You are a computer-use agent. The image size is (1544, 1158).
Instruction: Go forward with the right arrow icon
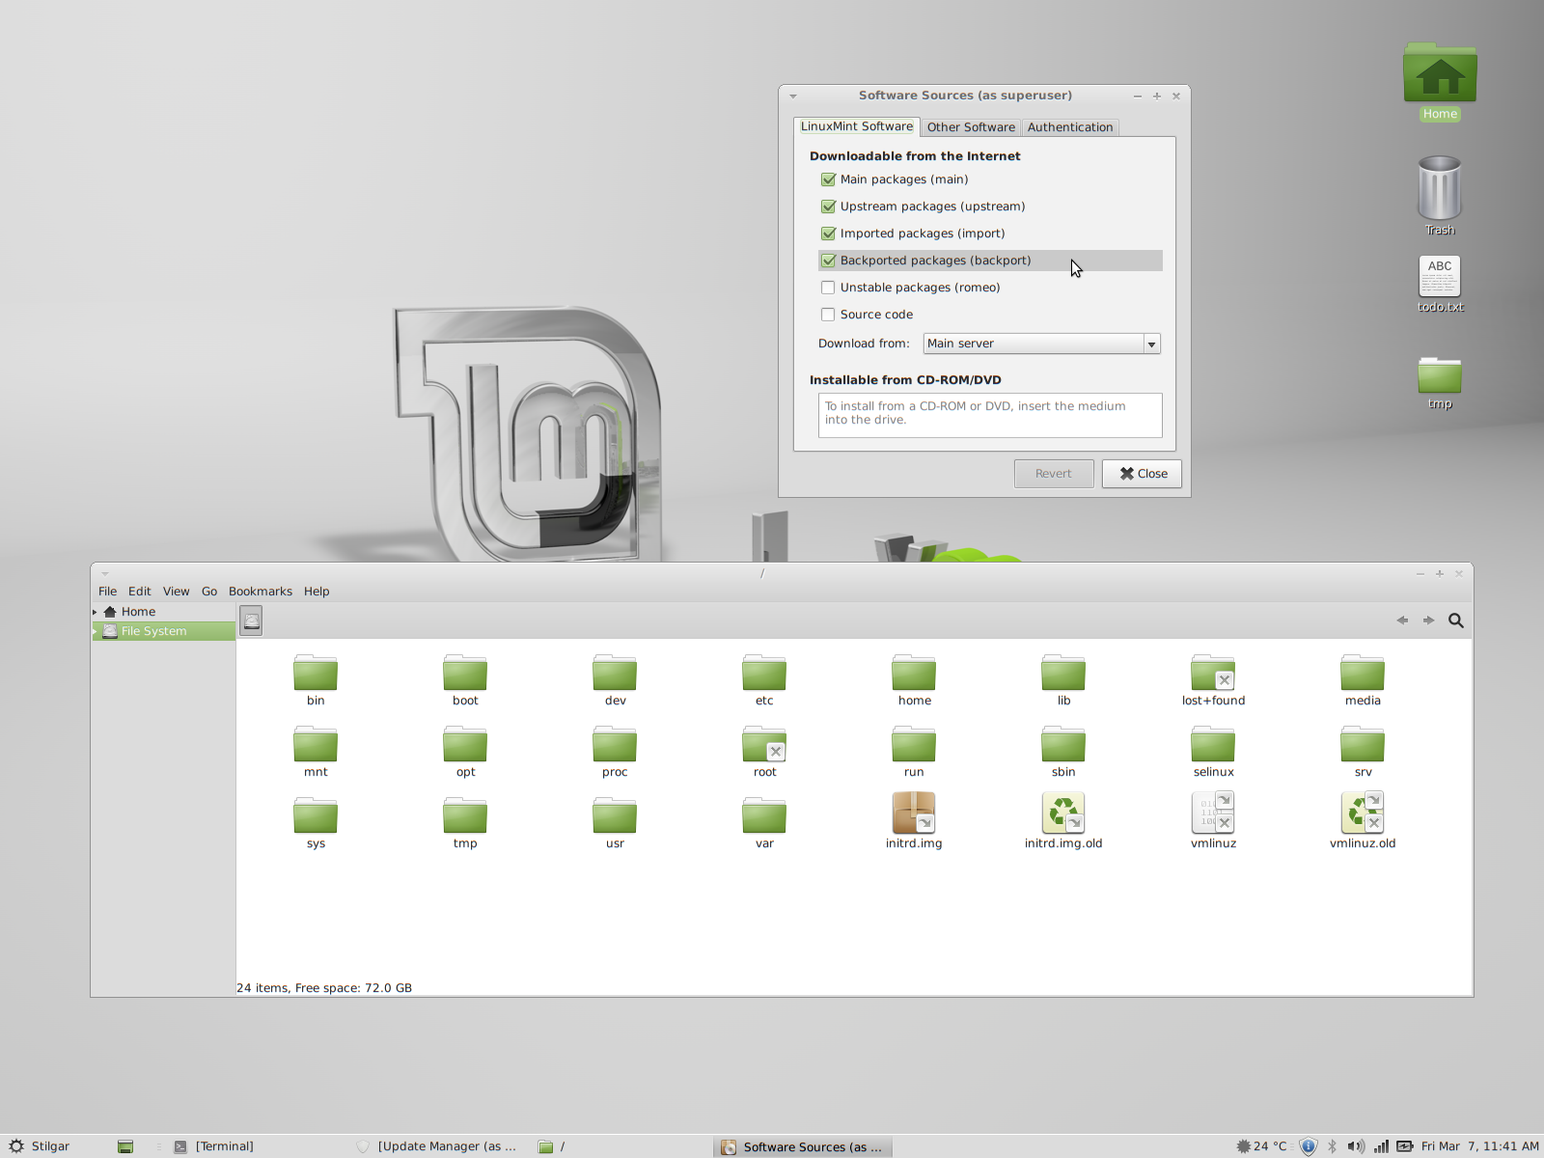click(x=1429, y=620)
